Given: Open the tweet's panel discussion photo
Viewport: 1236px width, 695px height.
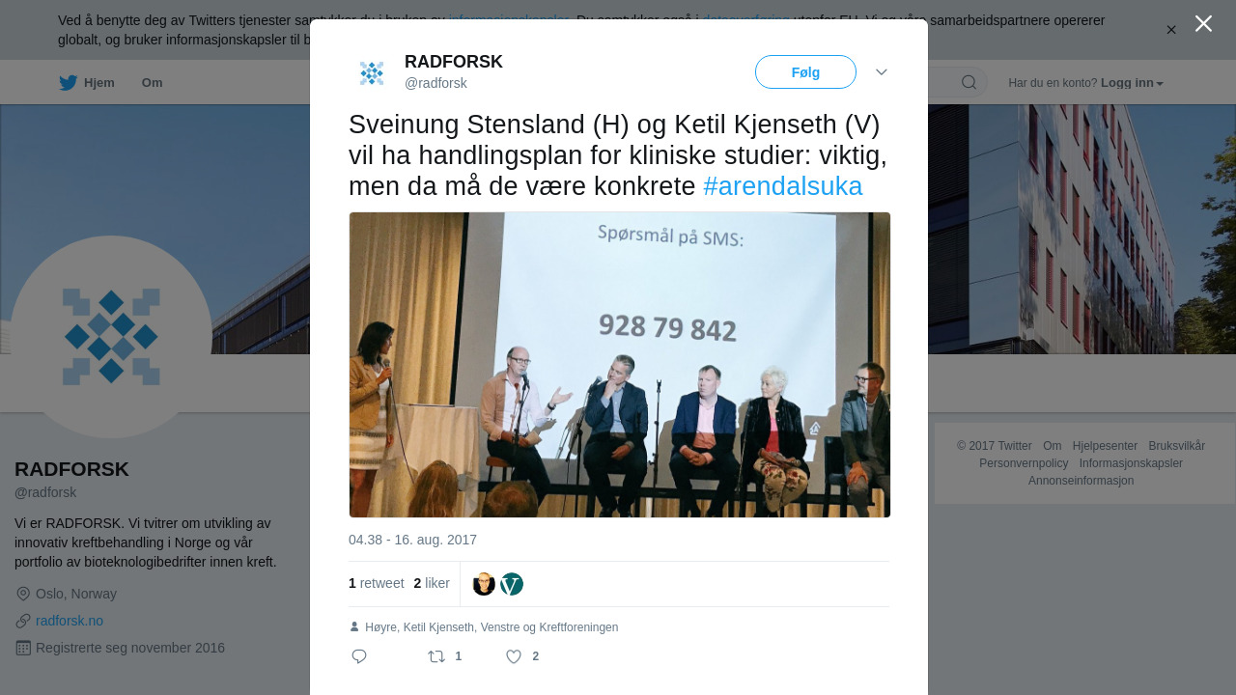Looking at the screenshot, I should point(620,365).
